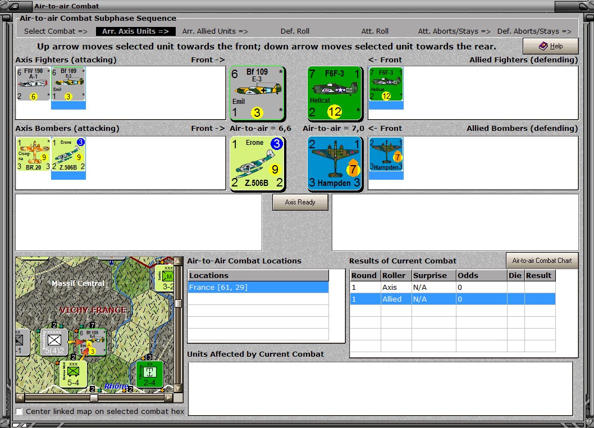Click the Rhône river label on the map
Screen dimensions: 594x428
pos(116,386)
